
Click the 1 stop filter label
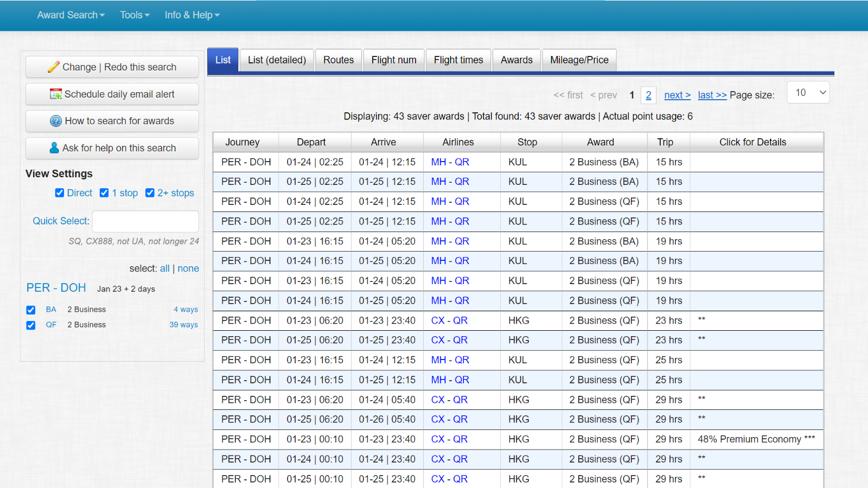pos(125,193)
